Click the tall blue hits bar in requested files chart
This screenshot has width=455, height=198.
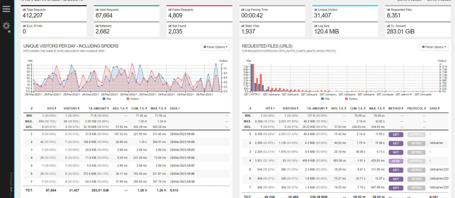252,78
